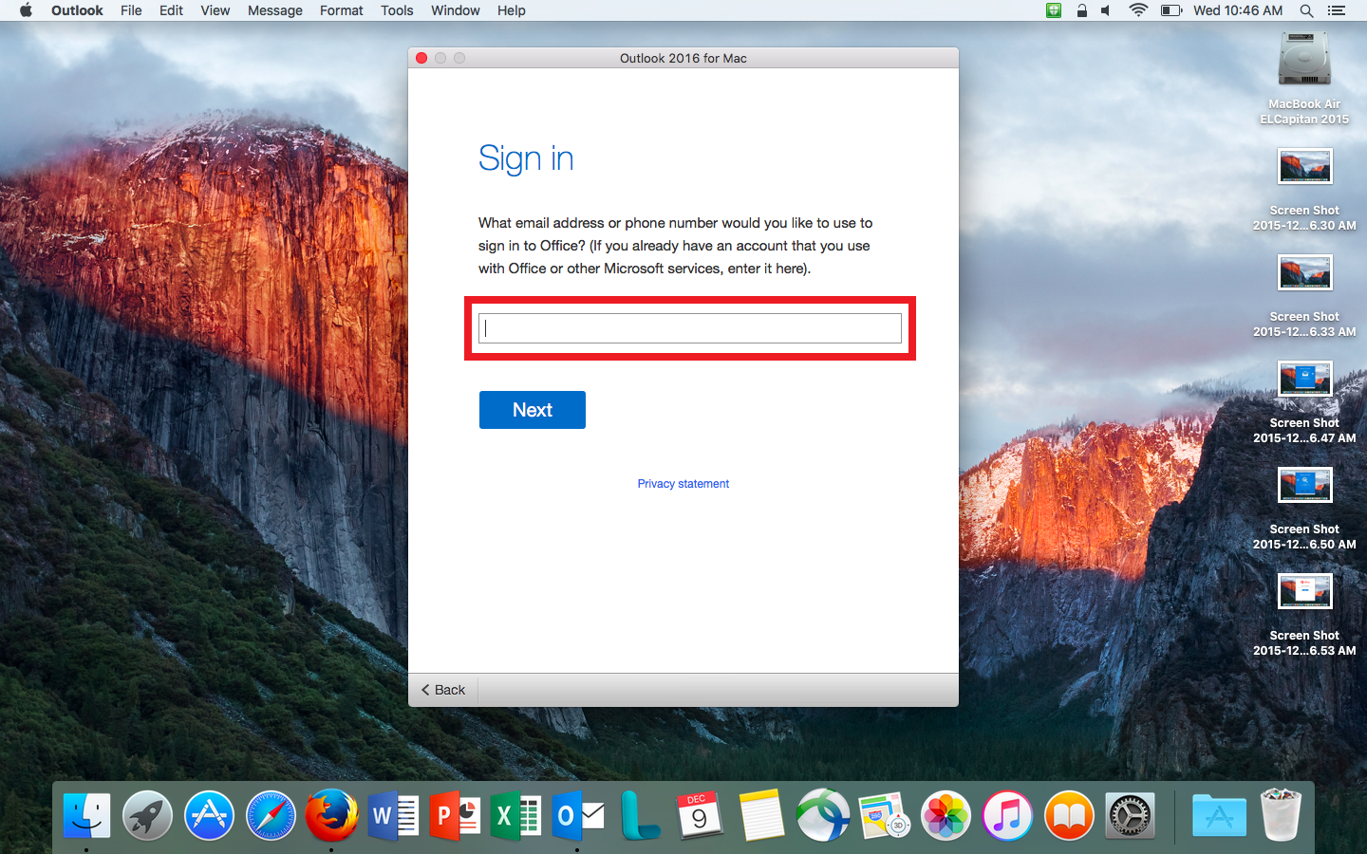Viewport: 1367px width, 854px height.
Task: Open System Preferences from the Dock
Action: [x=1130, y=816]
